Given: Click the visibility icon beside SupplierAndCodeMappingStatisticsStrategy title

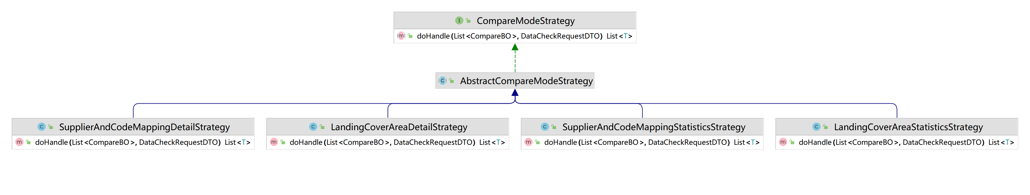Looking at the screenshot, I should pyautogui.click(x=554, y=127).
